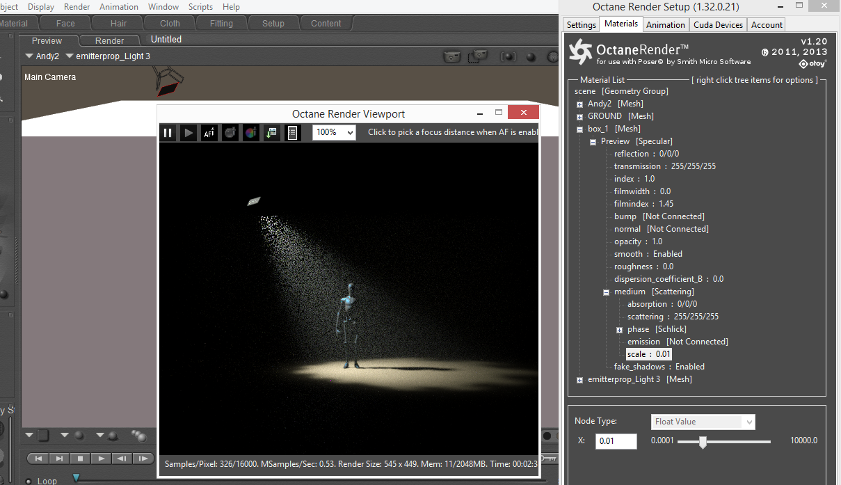Screen dimensions: 841x485
Task: Open the Window menu
Action: tap(163, 7)
